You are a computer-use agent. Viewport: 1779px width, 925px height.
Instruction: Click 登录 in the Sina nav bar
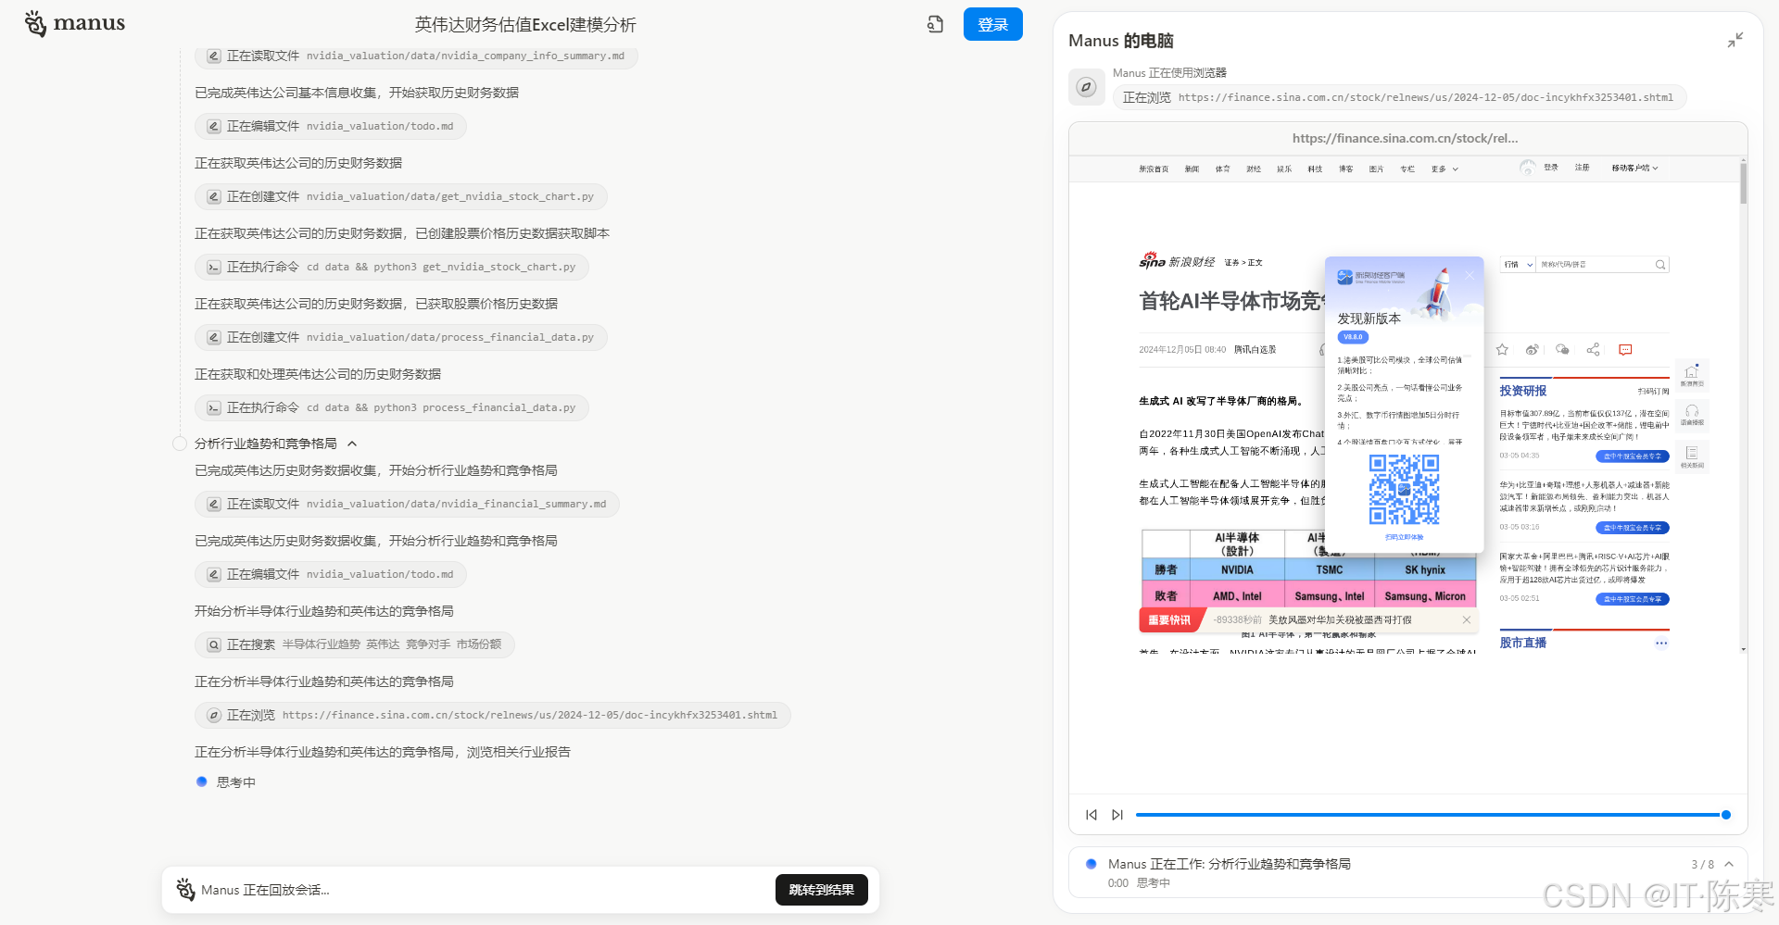tap(1551, 168)
